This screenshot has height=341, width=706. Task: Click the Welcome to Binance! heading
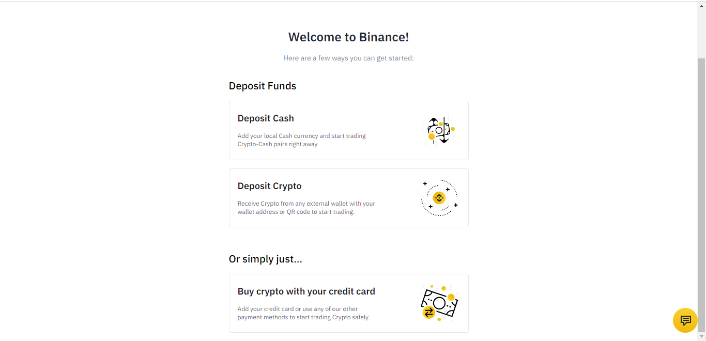[348, 37]
